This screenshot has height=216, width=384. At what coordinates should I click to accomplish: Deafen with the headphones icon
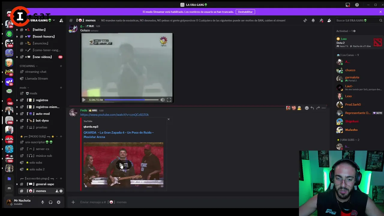pyautogui.click(x=51, y=202)
